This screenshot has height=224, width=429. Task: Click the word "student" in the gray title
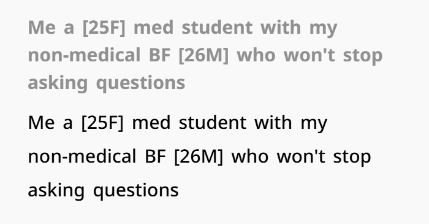tap(217, 28)
